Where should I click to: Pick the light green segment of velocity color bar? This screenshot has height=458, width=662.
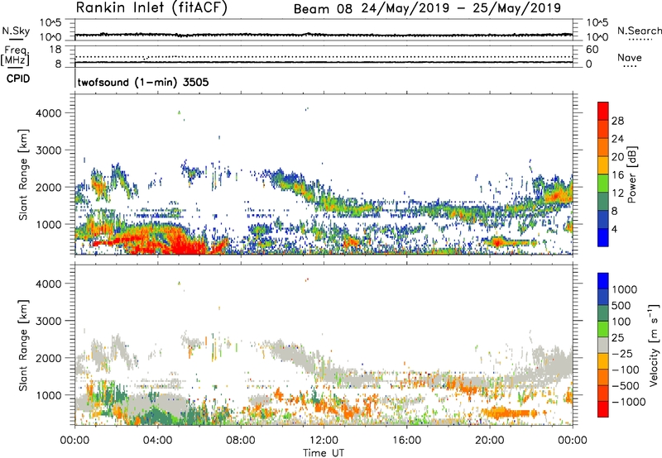click(603, 329)
